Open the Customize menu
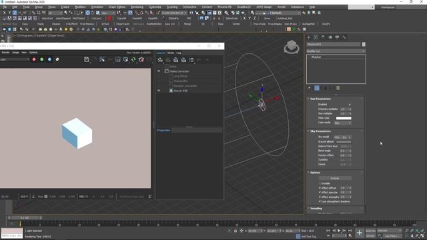Viewport: 427px width, 240px height. point(155,7)
